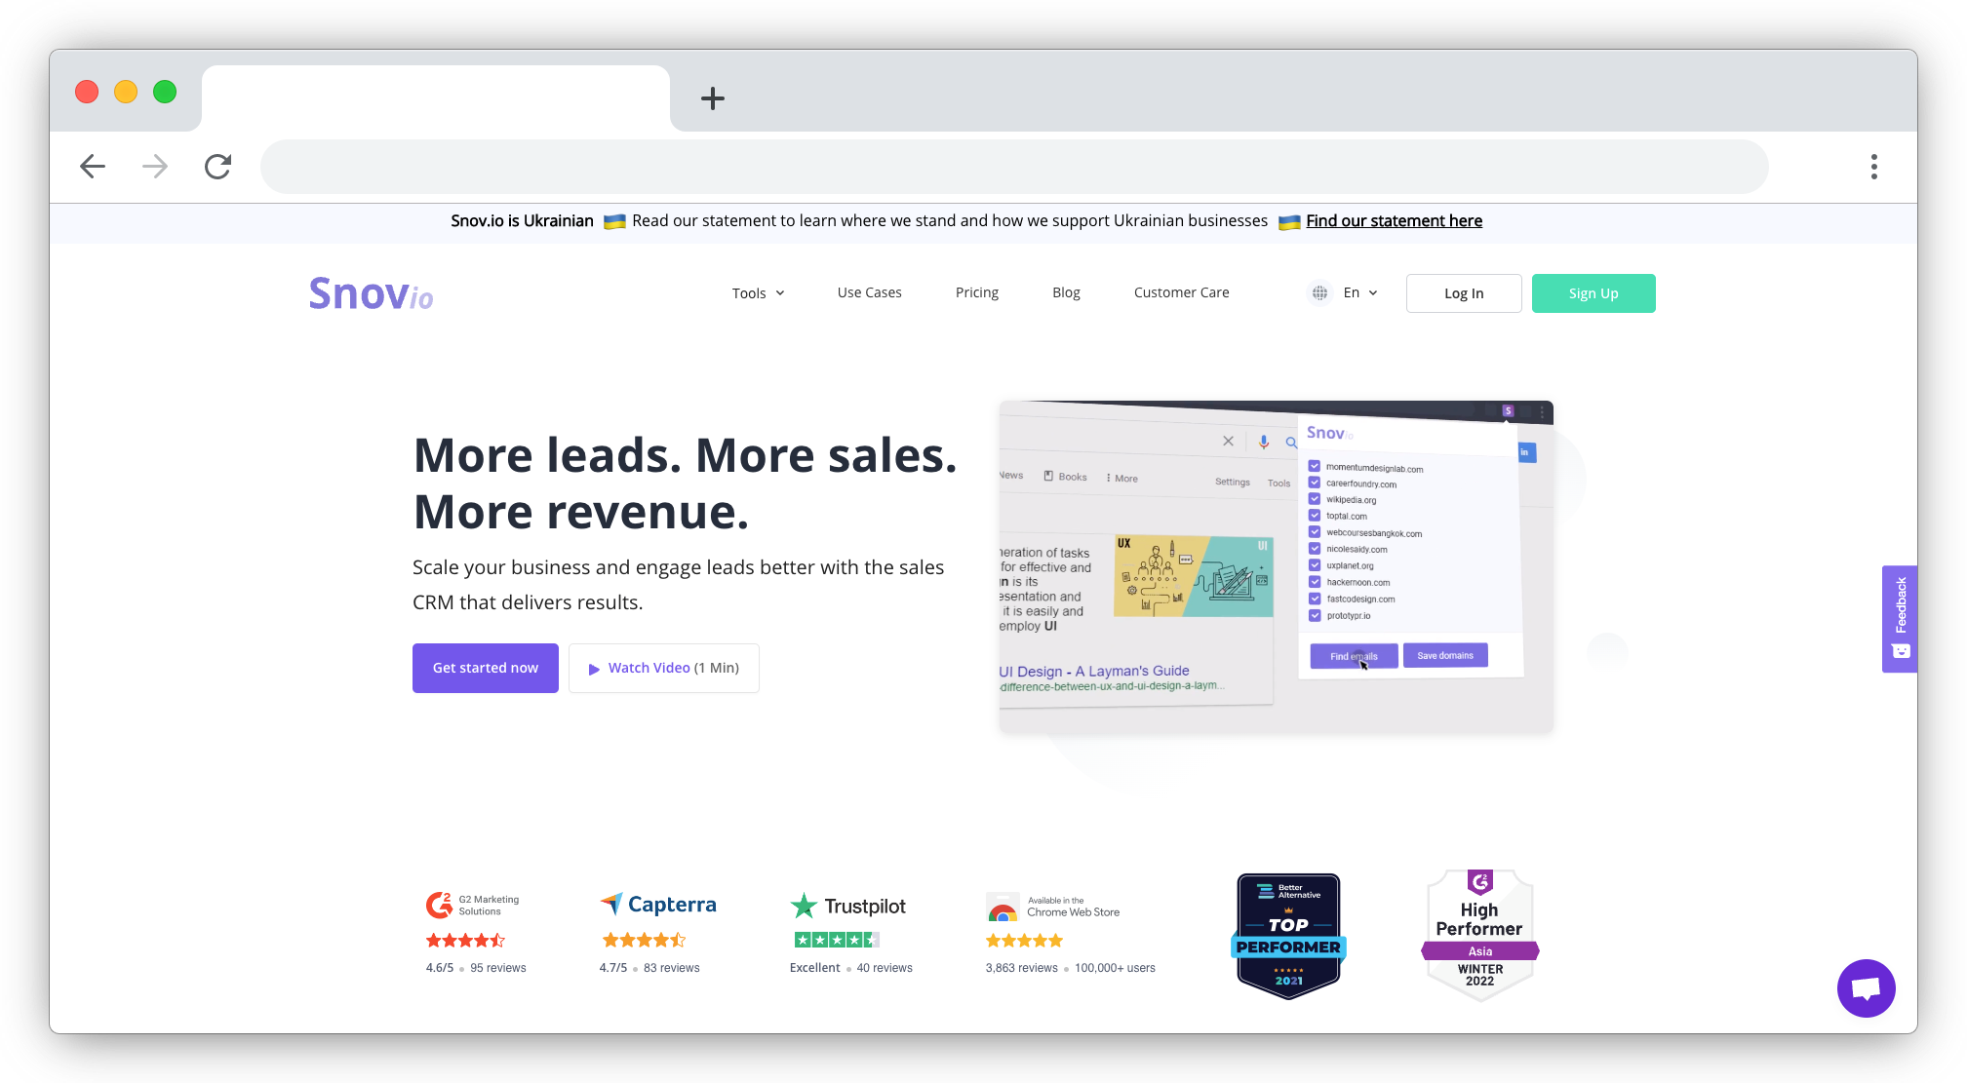Follow the Find our statement here link

[x=1395, y=221]
